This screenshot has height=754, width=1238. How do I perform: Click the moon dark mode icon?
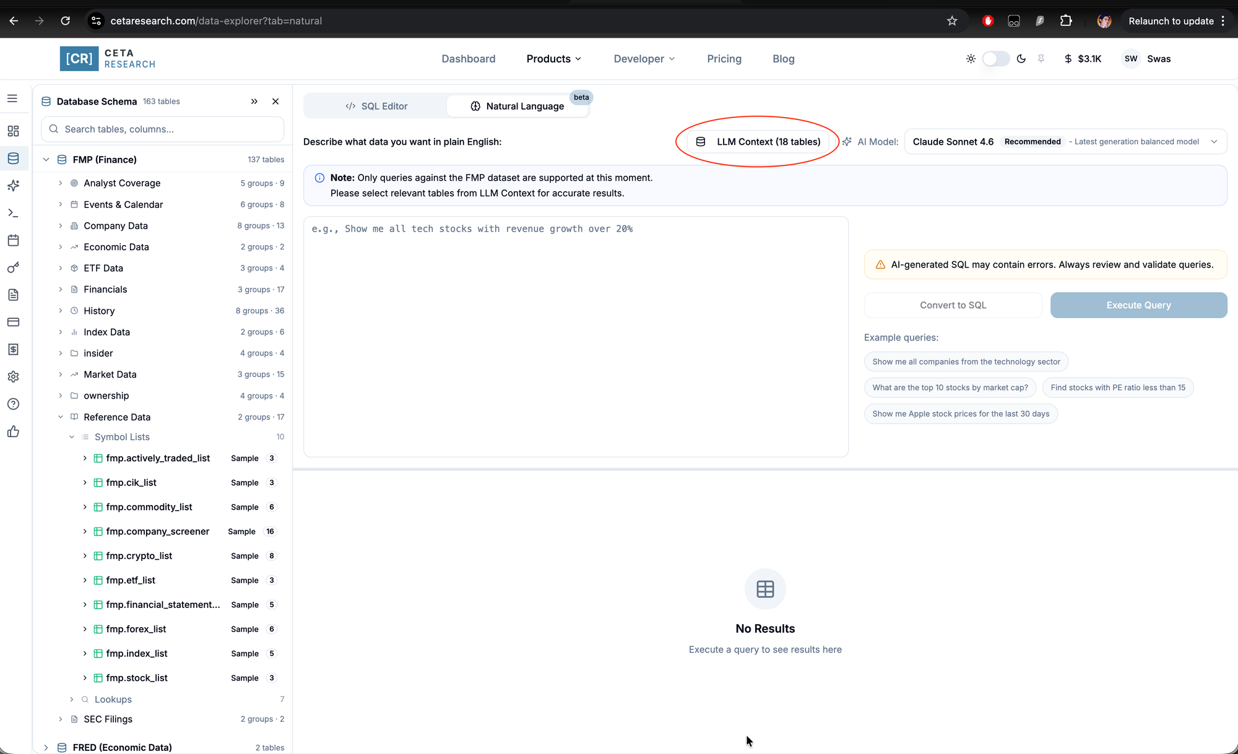point(1021,59)
